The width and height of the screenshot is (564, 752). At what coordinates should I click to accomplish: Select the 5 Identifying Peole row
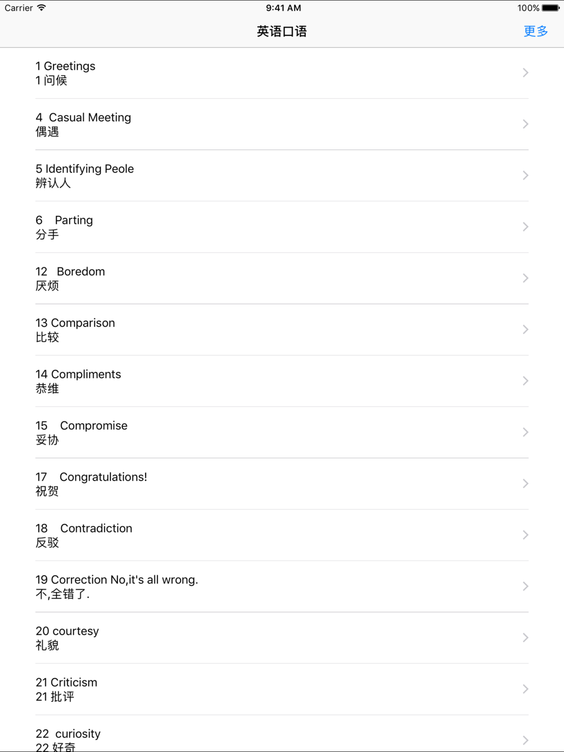[x=282, y=176]
